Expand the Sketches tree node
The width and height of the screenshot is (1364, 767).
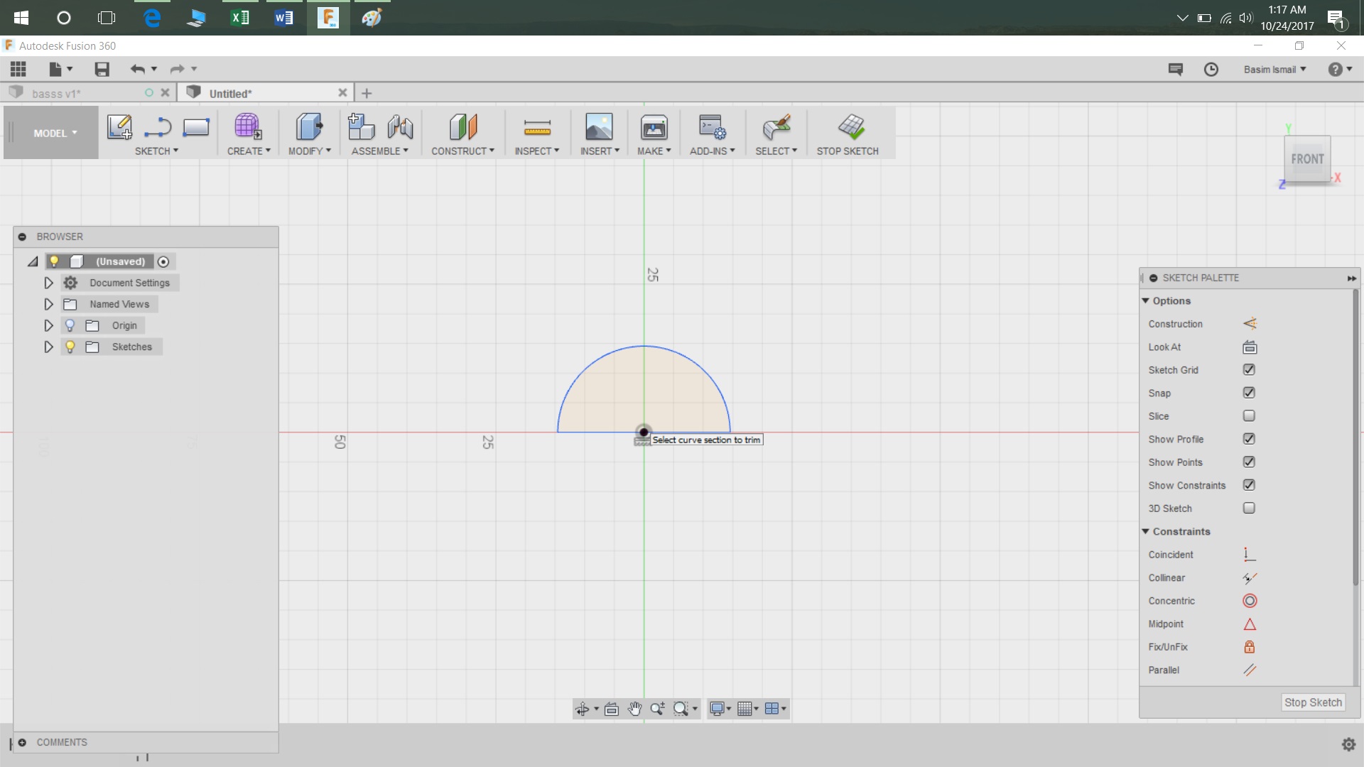48,347
